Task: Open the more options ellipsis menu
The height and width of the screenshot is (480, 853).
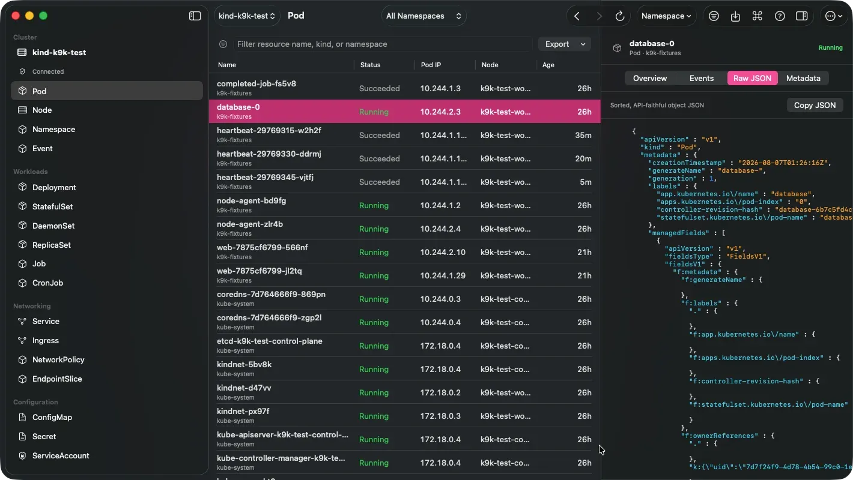Action: click(x=834, y=16)
